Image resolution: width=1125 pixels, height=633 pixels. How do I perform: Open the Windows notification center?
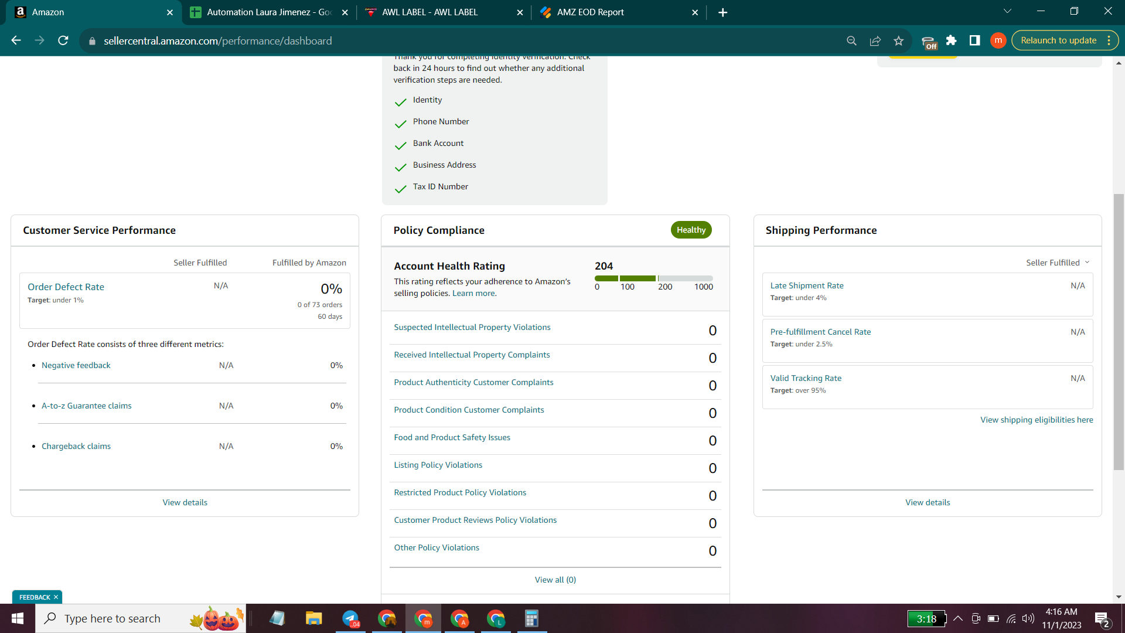click(x=1102, y=619)
